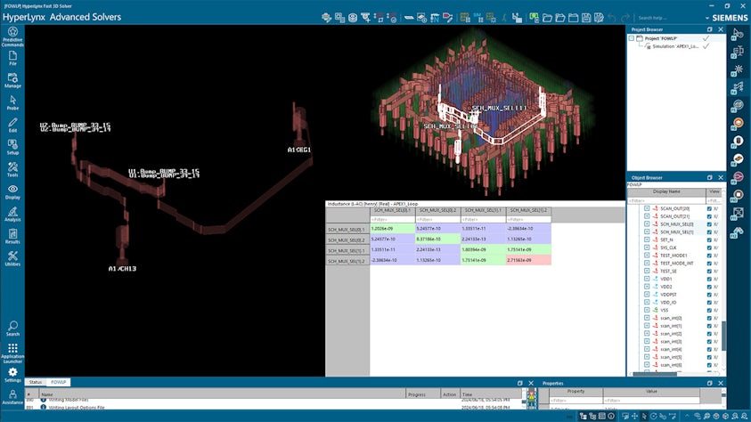Viewport: 751px width, 422px height.
Task: Toggle view checkbox for TEST_MODE1
Action: 709,256
